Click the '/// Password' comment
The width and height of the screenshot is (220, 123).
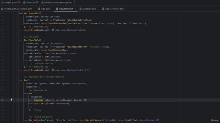[x=31, y=37]
